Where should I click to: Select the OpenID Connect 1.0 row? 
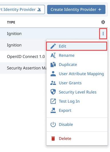[23, 56]
